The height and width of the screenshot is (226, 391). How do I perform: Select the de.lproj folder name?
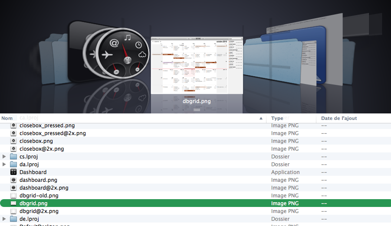point(29,219)
